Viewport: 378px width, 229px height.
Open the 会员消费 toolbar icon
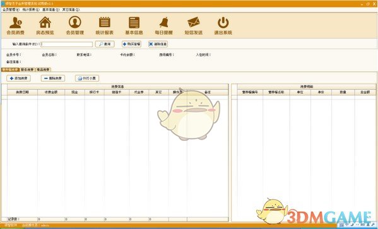pos(15,25)
